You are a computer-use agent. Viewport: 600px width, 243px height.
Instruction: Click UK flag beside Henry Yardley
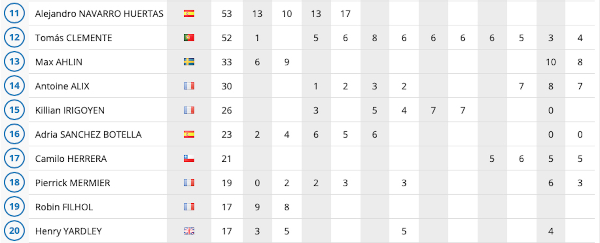coord(189,231)
